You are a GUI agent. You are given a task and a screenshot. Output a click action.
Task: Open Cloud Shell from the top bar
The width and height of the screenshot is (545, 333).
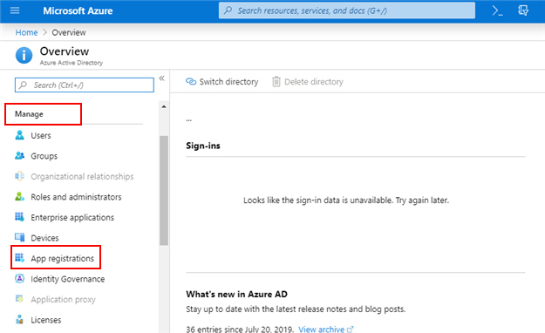tap(497, 10)
